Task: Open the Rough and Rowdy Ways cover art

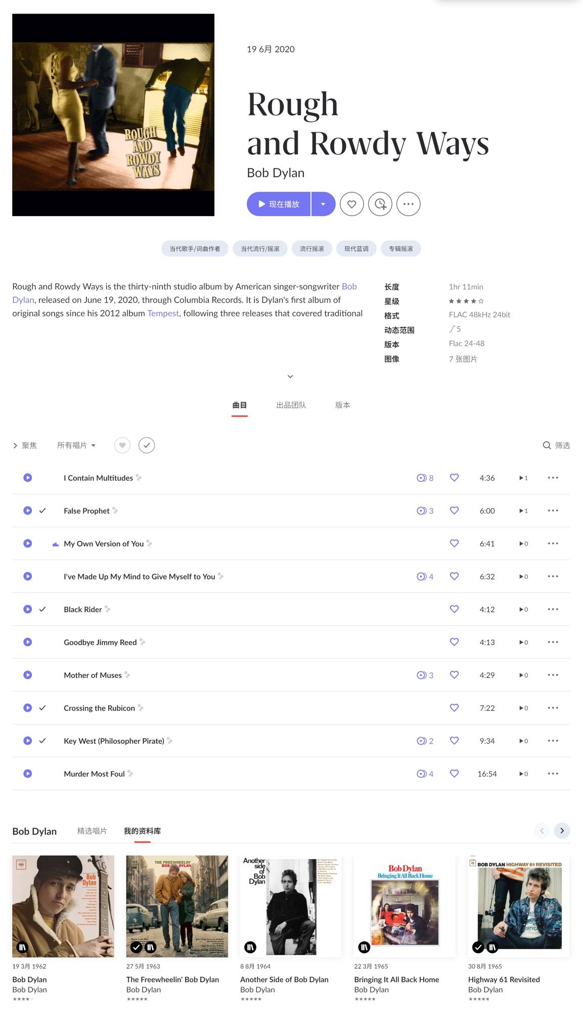Action: pyautogui.click(x=113, y=115)
